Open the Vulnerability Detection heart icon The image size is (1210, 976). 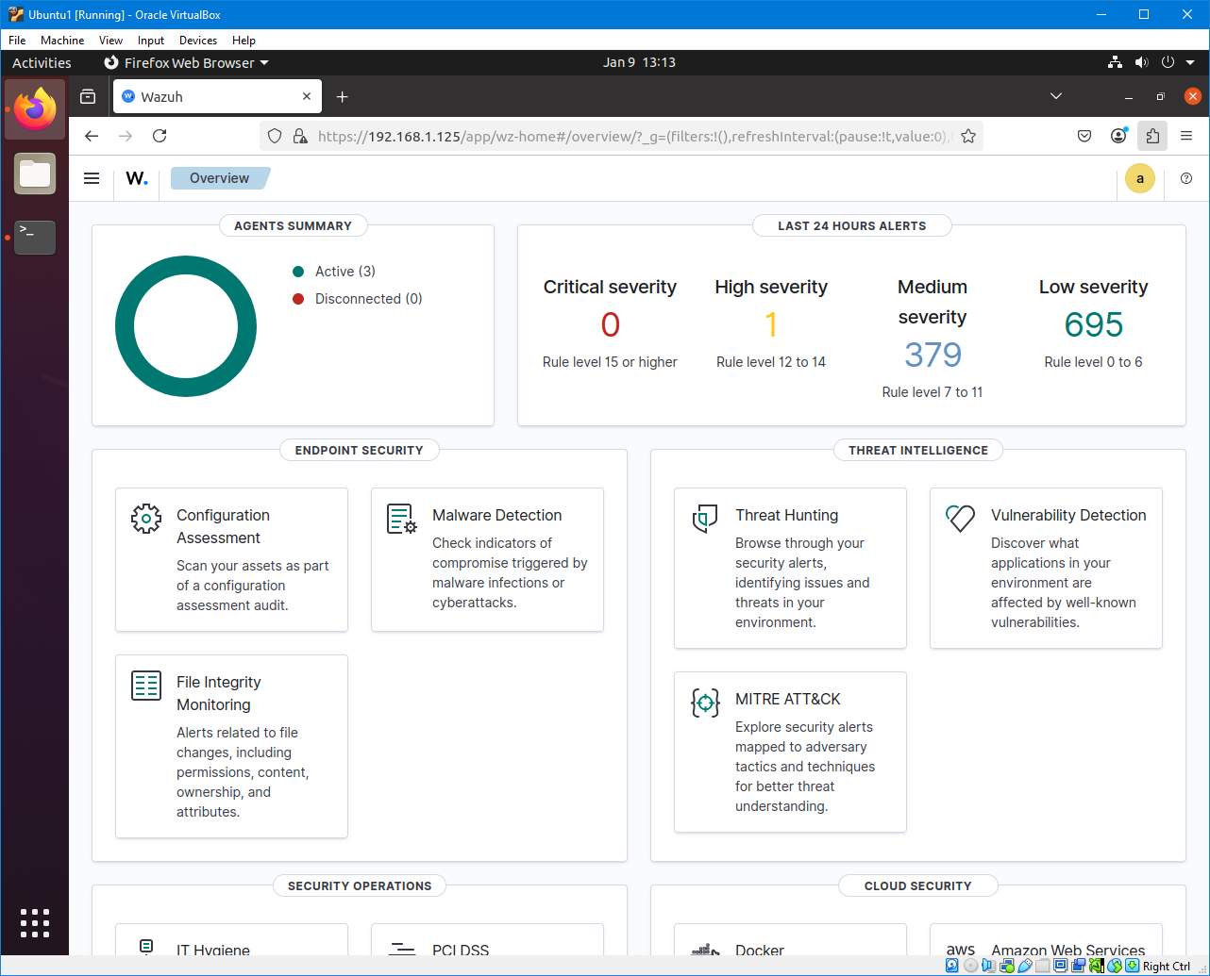click(x=960, y=518)
